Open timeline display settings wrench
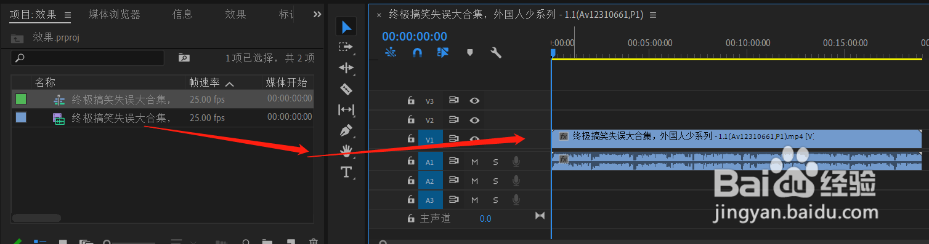This screenshot has width=929, height=244. click(495, 53)
